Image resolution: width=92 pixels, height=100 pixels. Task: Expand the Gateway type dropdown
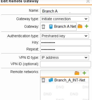65,19
